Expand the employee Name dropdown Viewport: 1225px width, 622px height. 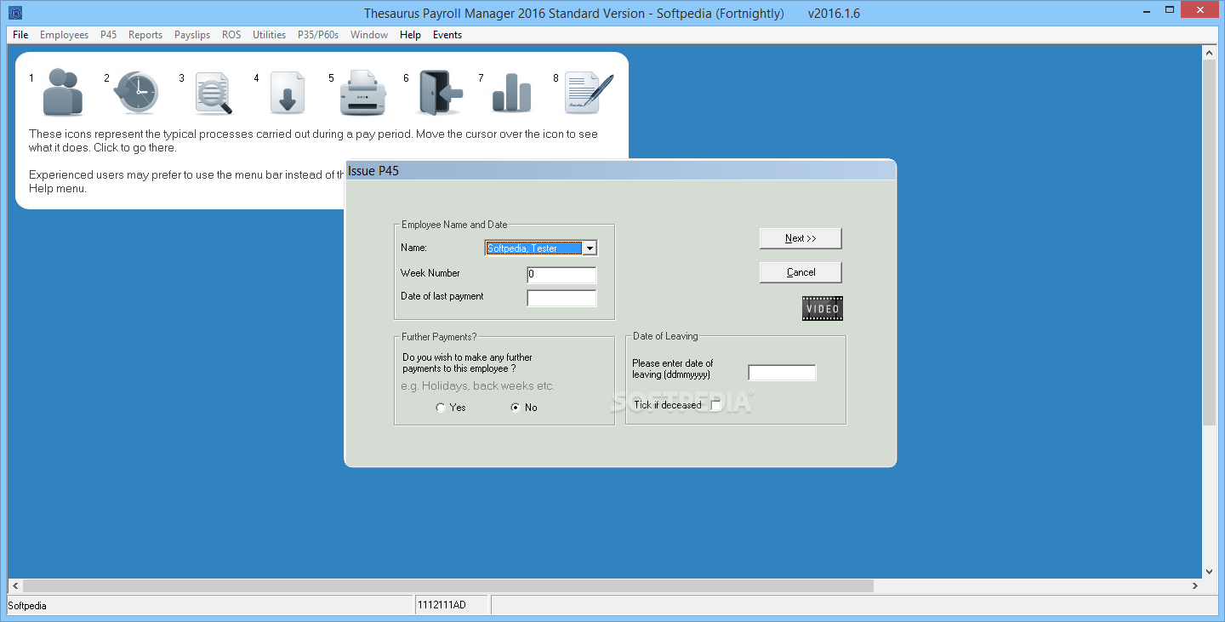click(590, 248)
